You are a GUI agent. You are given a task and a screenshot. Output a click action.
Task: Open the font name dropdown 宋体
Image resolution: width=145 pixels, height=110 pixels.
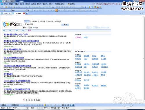point(19,10)
